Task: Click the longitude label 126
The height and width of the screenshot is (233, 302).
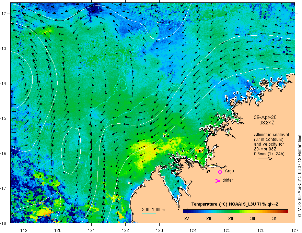Action: point(261,230)
